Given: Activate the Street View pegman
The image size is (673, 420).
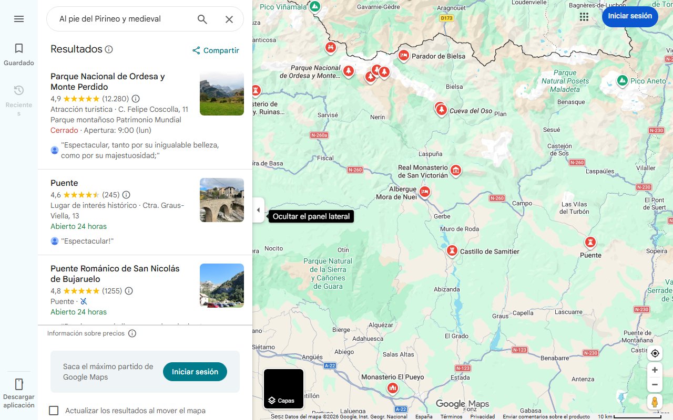Looking at the screenshot, I should (655, 402).
